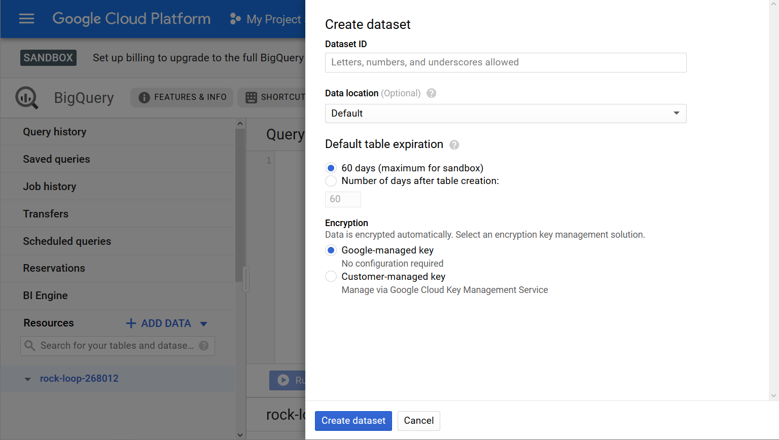Image resolution: width=779 pixels, height=440 pixels.
Task: Select 60 days maximum for sandbox
Action: click(331, 168)
